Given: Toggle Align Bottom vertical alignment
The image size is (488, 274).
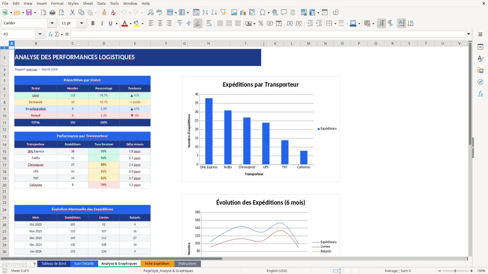Looking at the screenshot, I should click(x=198, y=24).
